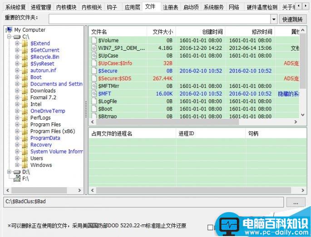Expand the $SysReset folder node
Screen dimensions: 311x237
(x=17, y=63)
